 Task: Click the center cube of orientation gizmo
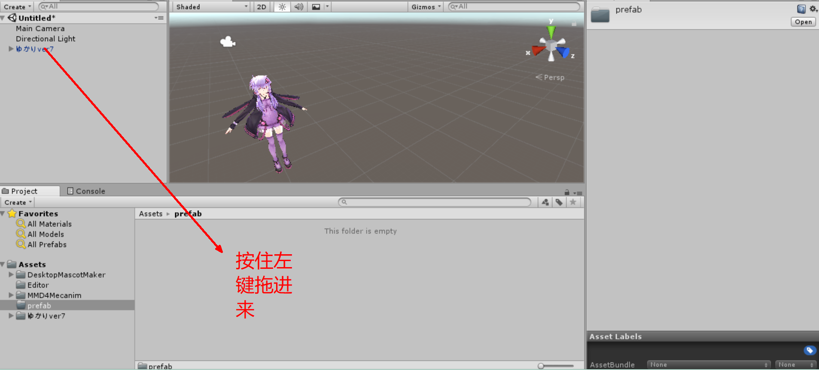[x=551, y=45]
